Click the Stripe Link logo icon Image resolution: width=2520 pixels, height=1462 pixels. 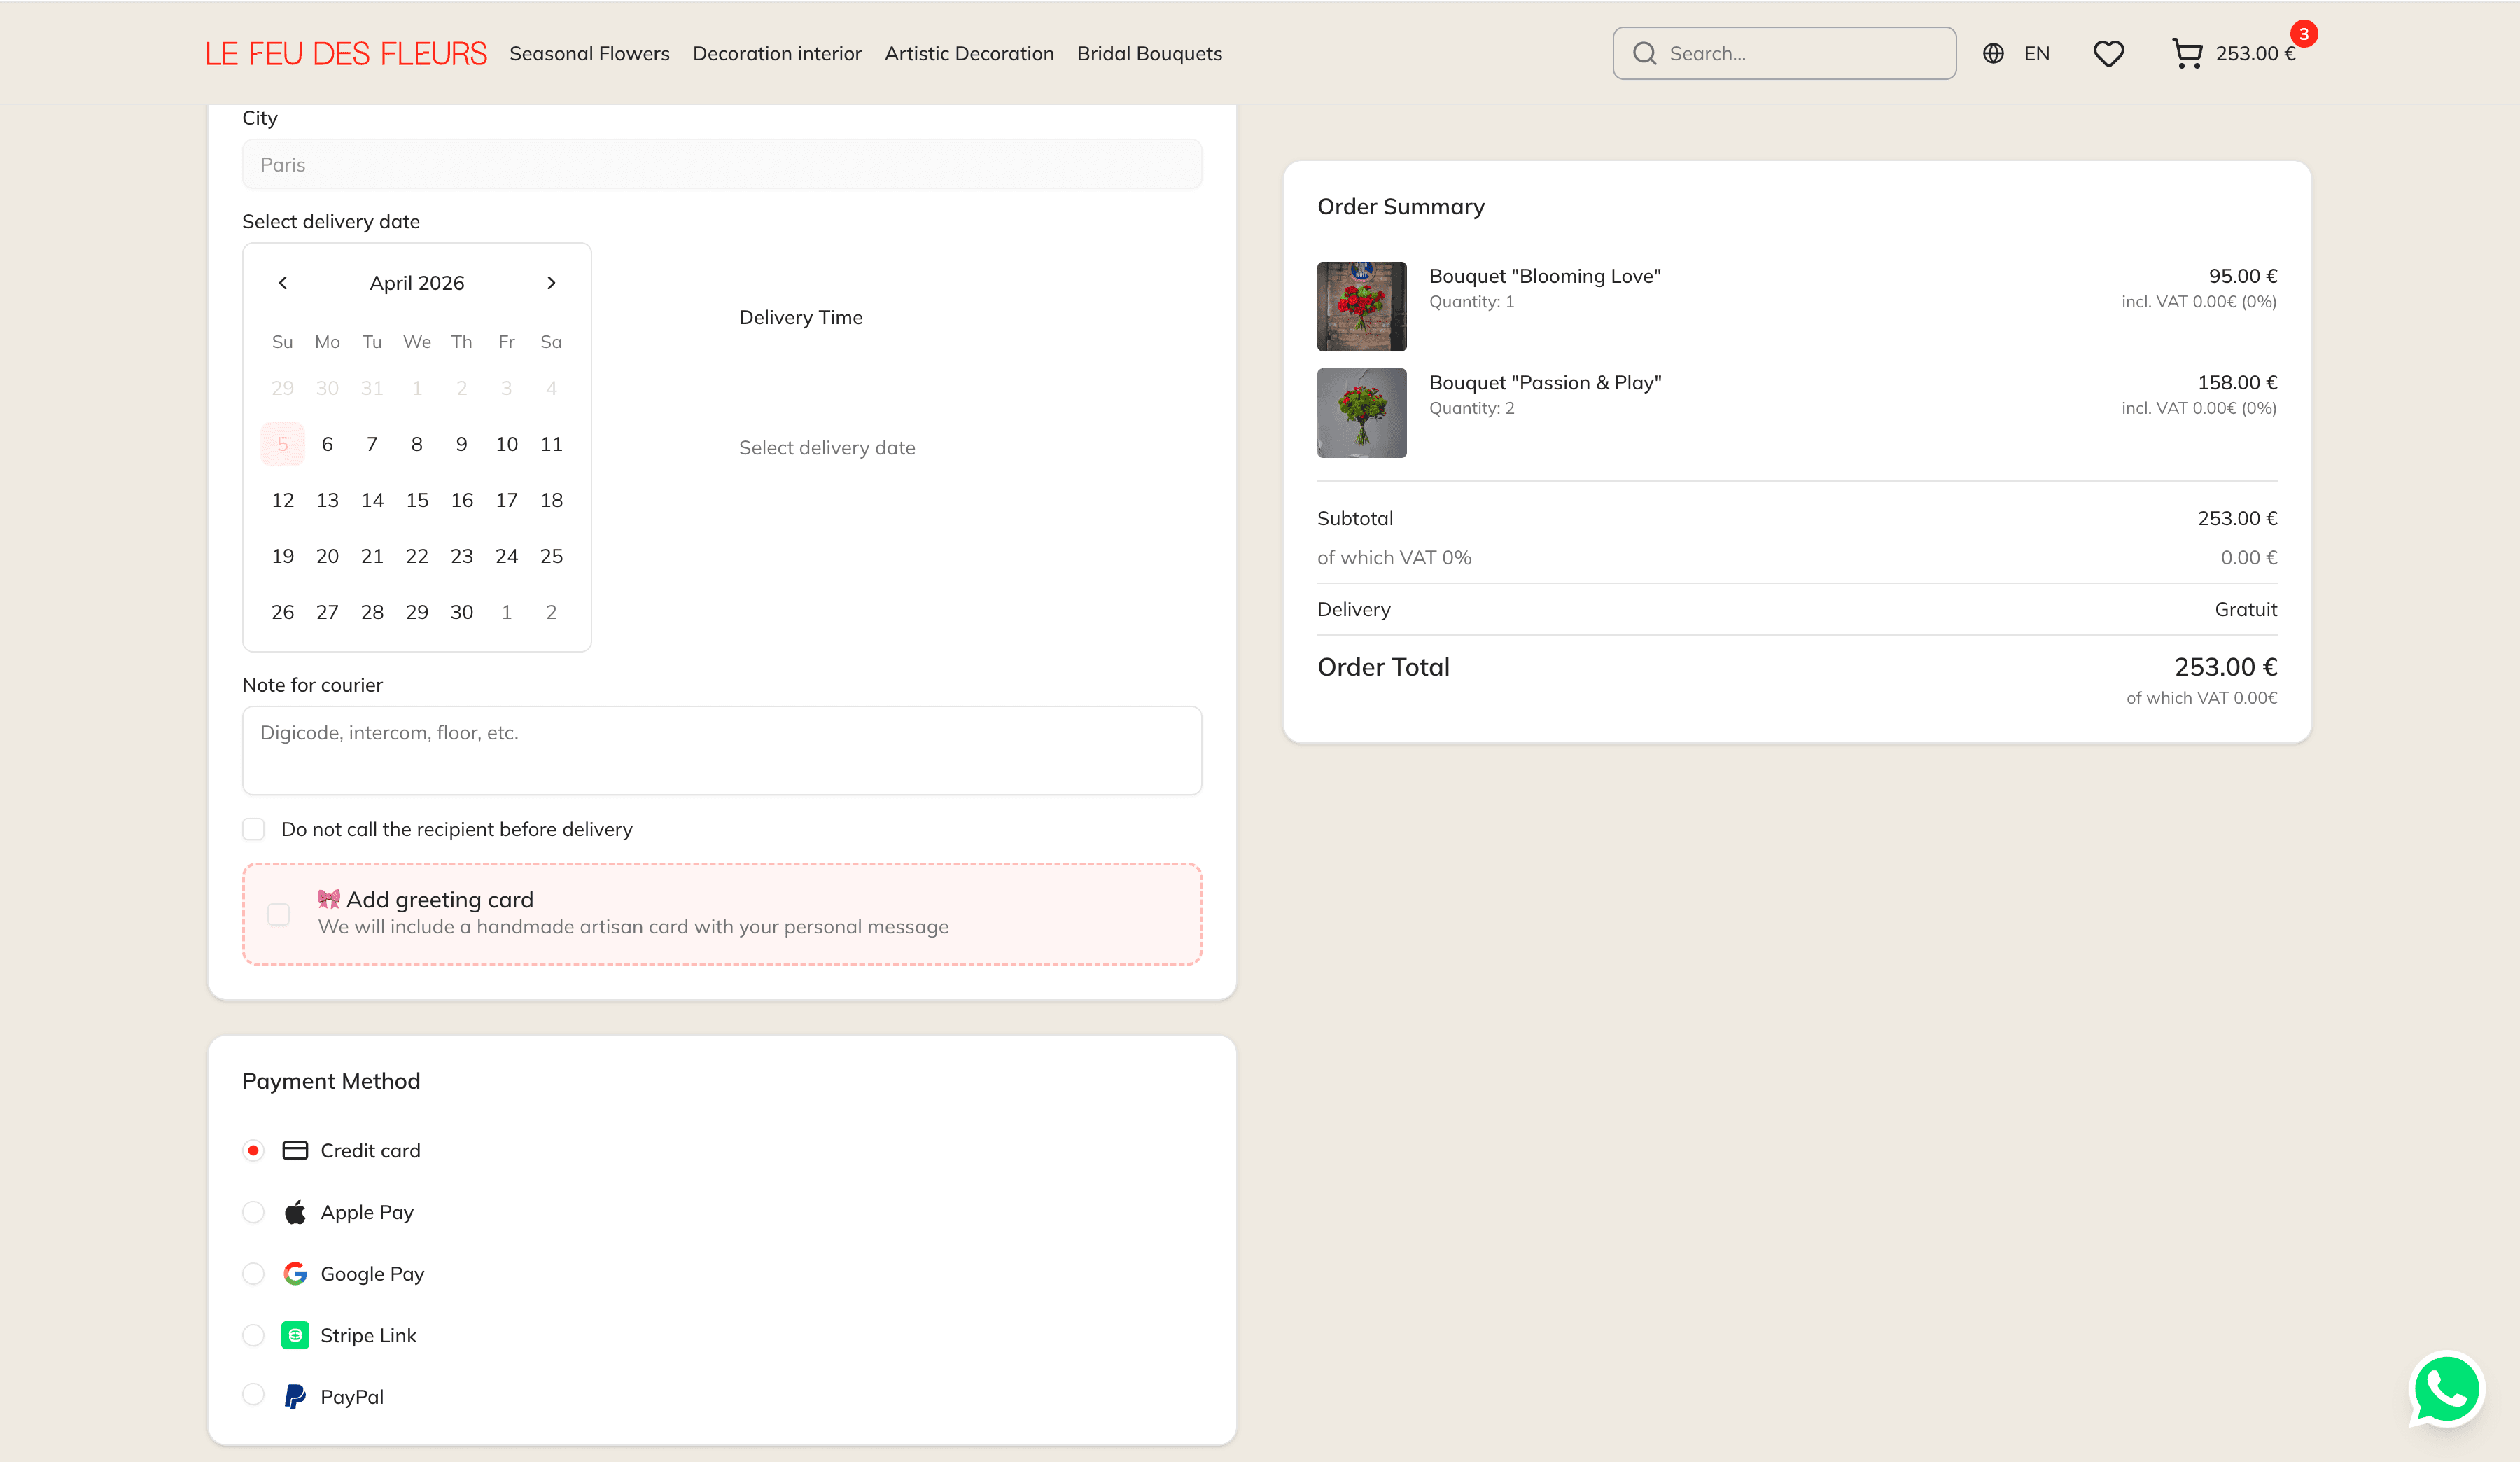point(295,1336)
